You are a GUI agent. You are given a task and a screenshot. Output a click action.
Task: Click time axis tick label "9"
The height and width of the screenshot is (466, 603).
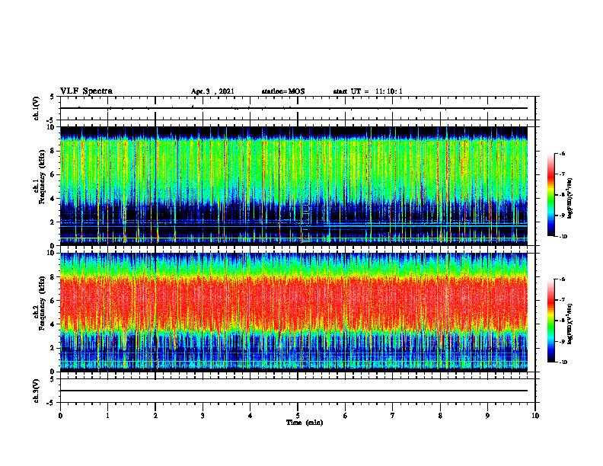(x=487, y=416)
